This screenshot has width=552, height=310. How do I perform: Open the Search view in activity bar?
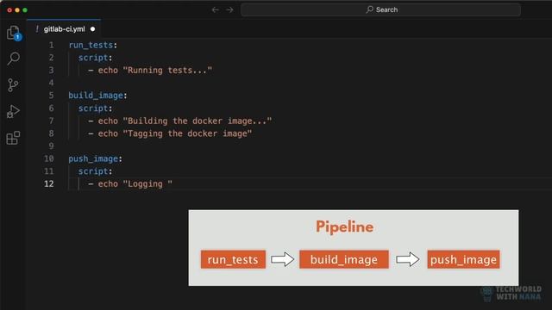pos(14,59)
